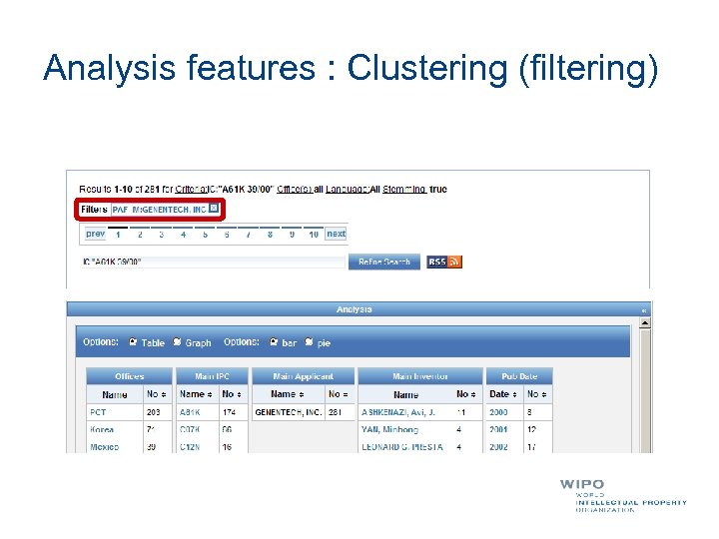Filter by C07K IPC class
Image resolution: width=719 pixels, height=539 pixels.
[190, 429]
